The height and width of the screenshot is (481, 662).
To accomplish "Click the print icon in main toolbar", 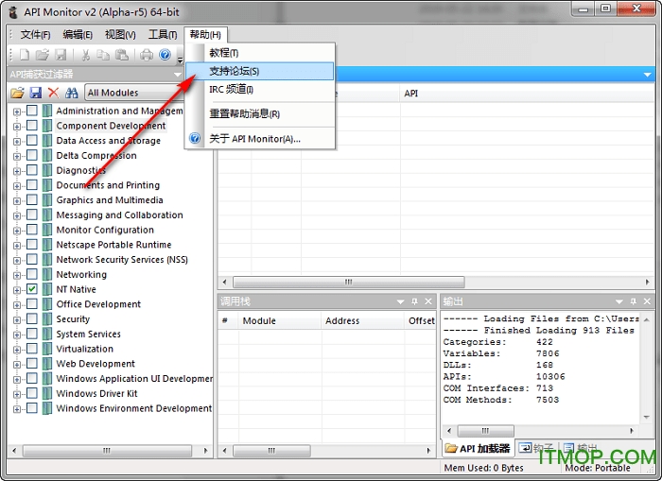I will click(147, 55).
